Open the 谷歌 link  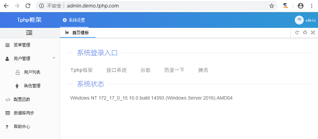[146, 70]
